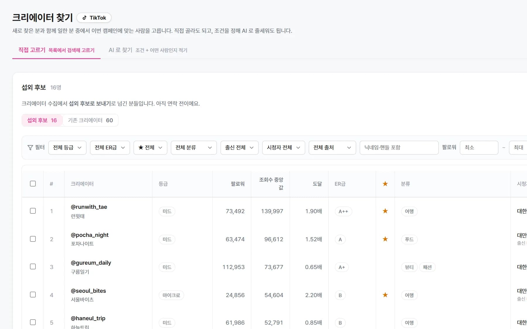Click the @pocha_night creator handle
527x329 pixels.
tap(90, 235)
